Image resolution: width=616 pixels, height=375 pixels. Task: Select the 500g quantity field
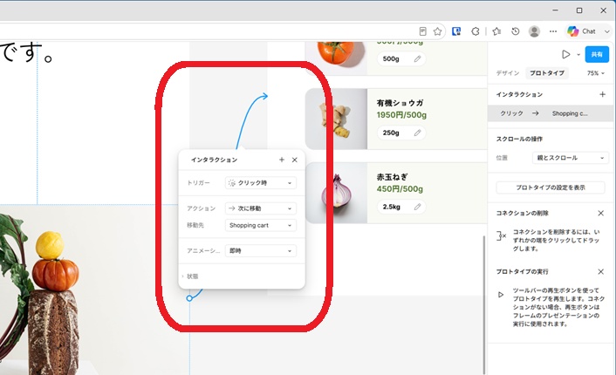tap(401, 59)
